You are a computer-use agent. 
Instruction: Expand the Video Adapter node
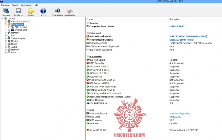[x=6, y=38]
